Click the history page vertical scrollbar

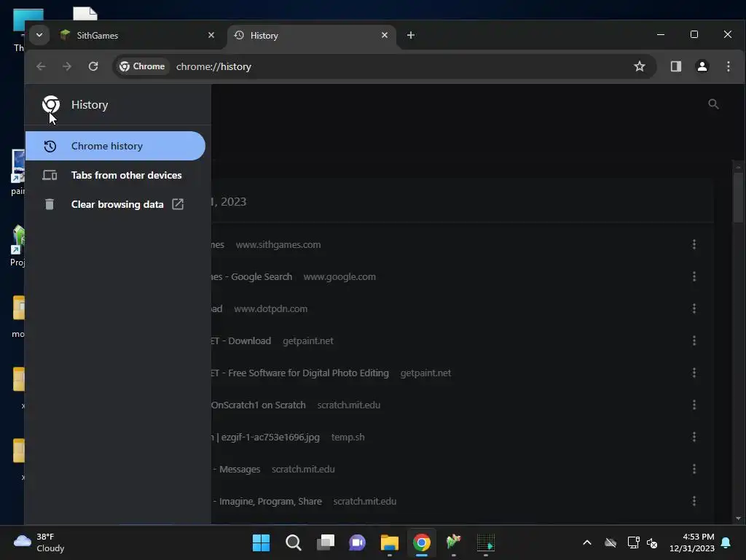(x=739, y=198)
